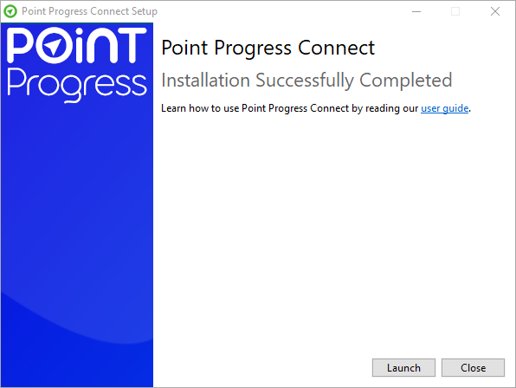516x388 pixels.
Task: Launch Point Progress Connect
Action: (403, 367)
